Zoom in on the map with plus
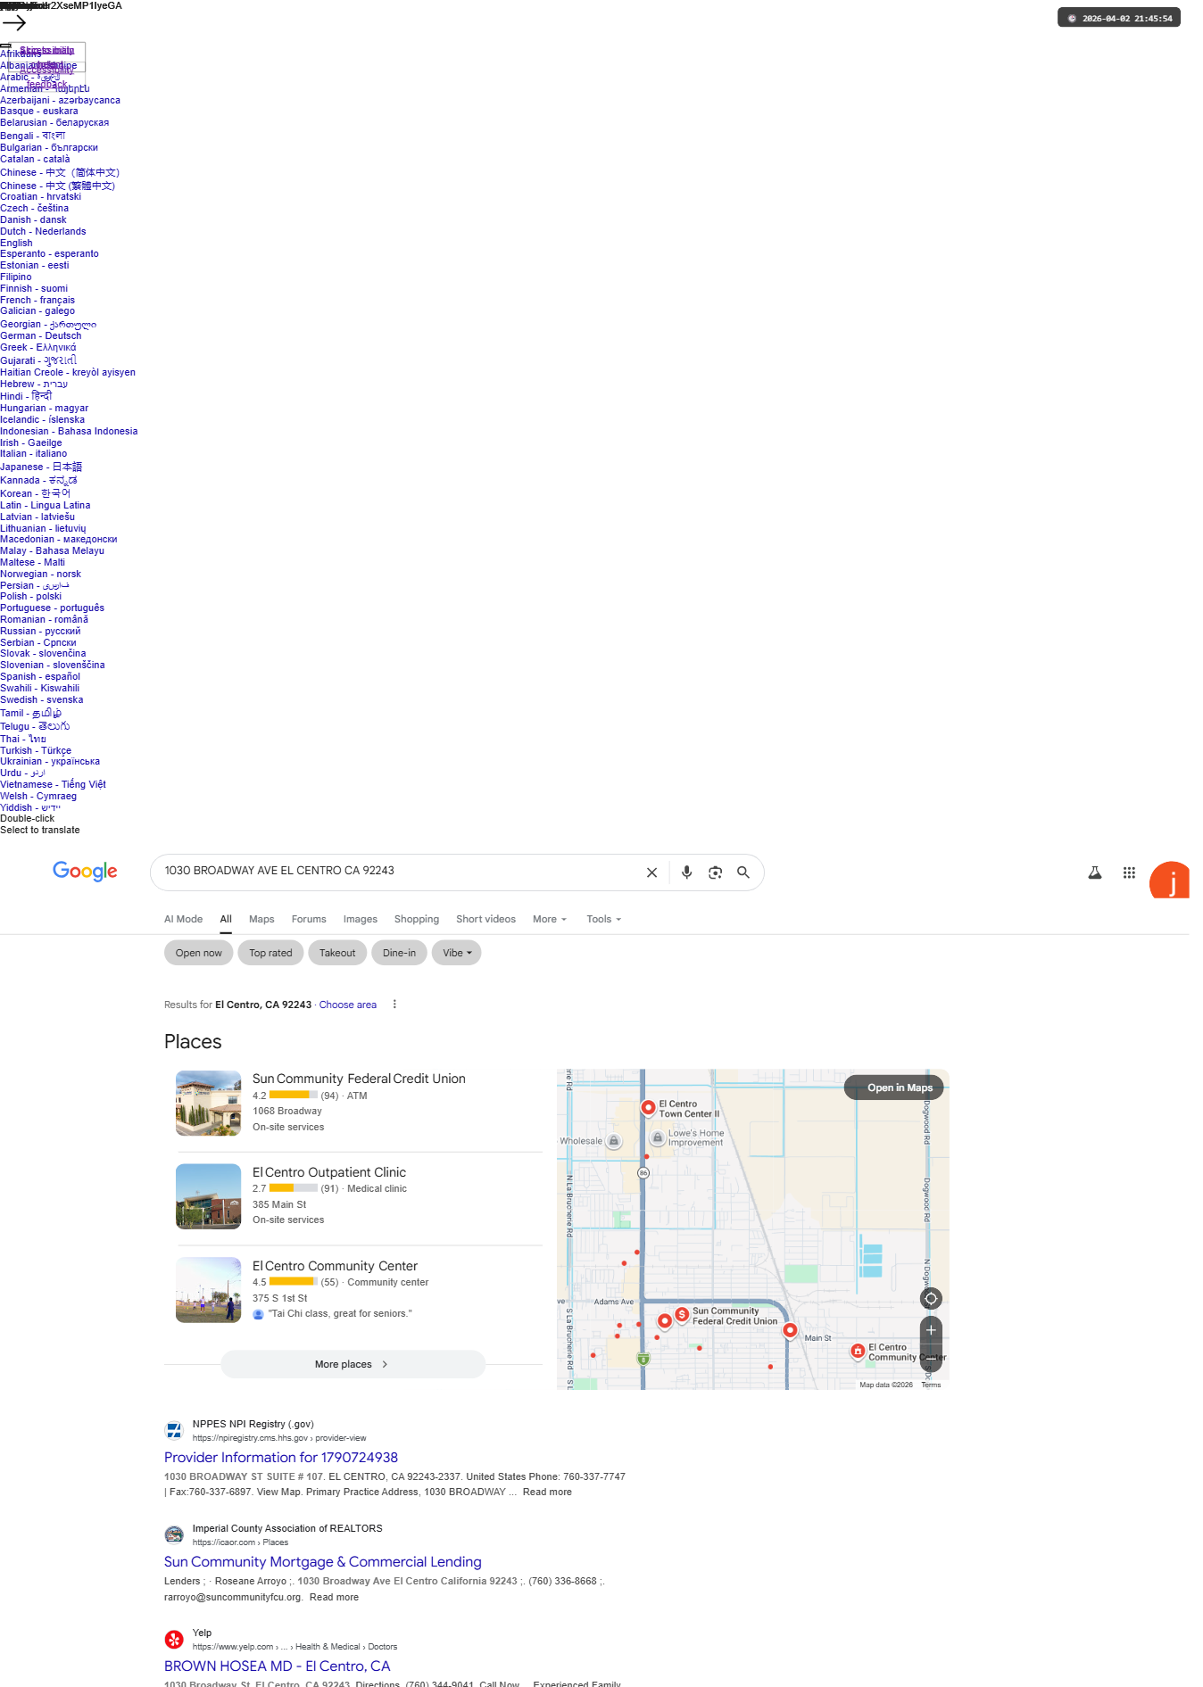This screenshot has width=1203, height=1687. (x=931, y=1330)
